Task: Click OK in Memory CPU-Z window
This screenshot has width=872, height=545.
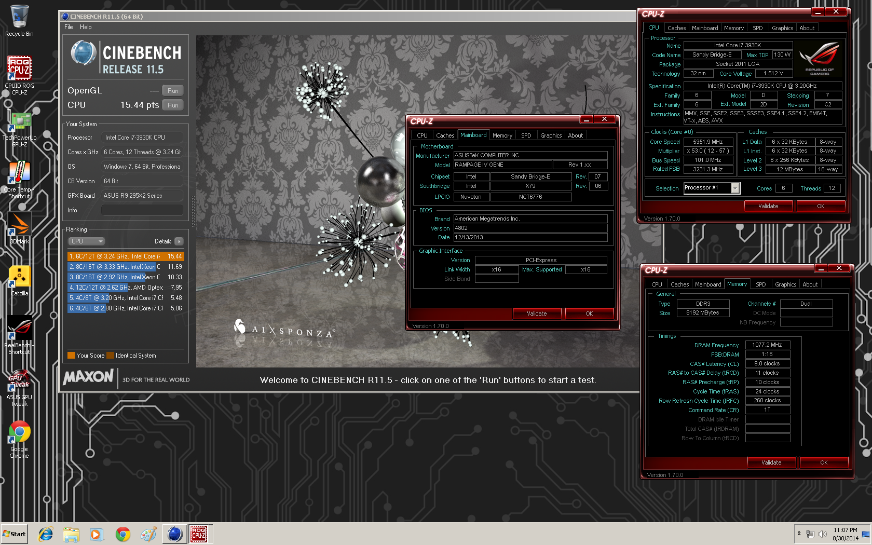Action: coord(824,462)
